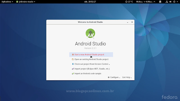The width and height of the screenshot is (180, 101).
Task: Import project (Eclipse ADT, Gradle, etc.)
Action: click(x=91, y=69)
